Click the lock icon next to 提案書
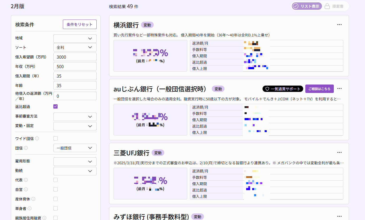 [x=327, y=6]
